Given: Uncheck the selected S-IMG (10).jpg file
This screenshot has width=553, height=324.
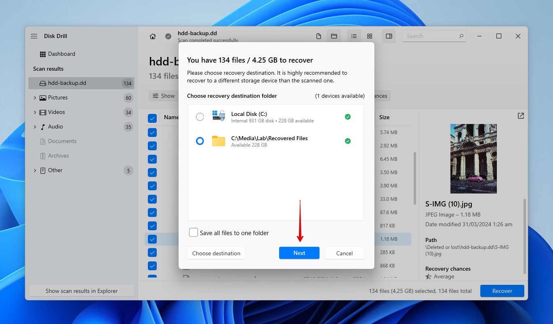Looking at the screenshot, I should (152, 239).
